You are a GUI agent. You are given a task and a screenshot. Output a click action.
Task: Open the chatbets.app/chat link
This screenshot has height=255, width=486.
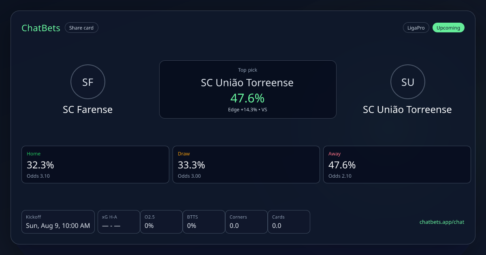442,222
